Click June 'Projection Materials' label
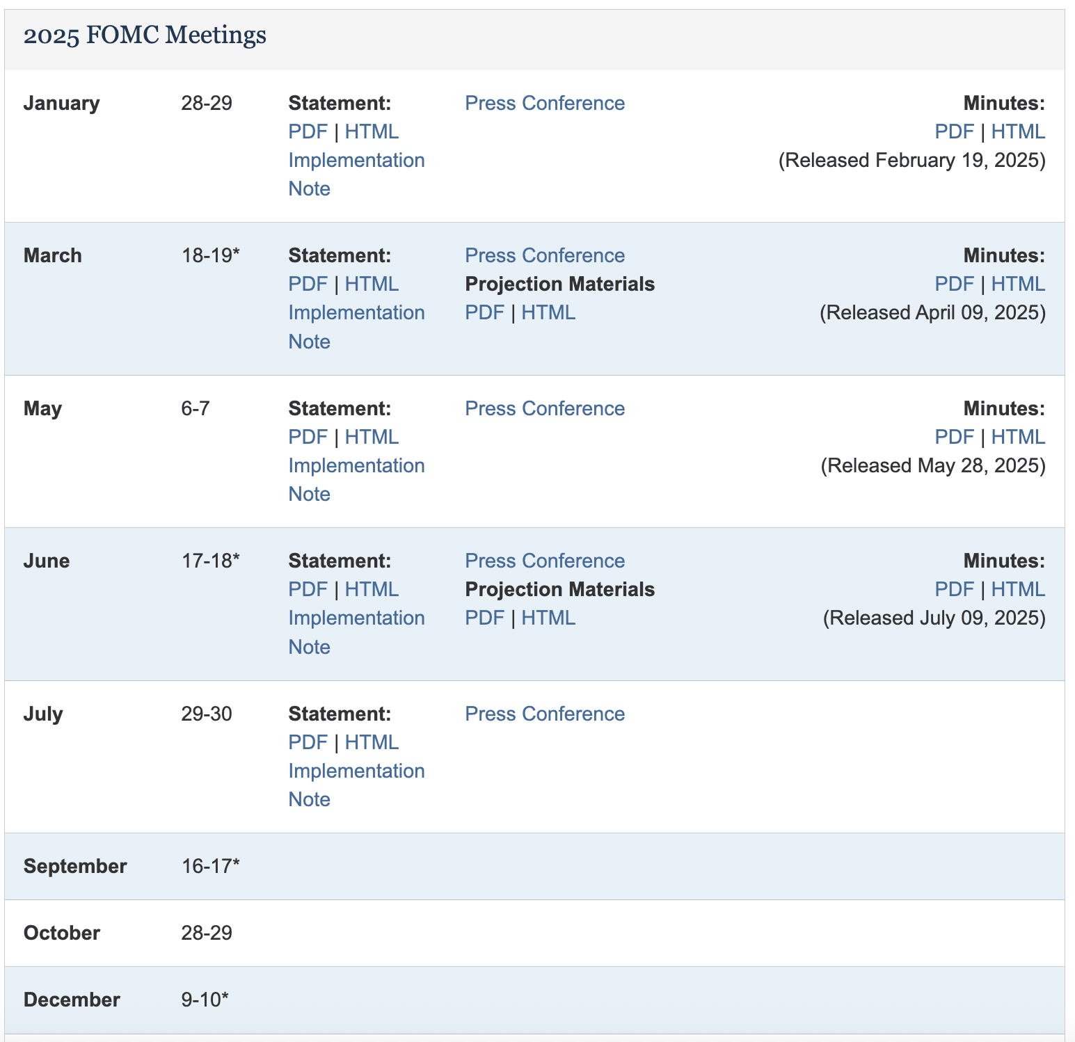This screenshot has width=1075, height=1042. (x=560, y=589)
